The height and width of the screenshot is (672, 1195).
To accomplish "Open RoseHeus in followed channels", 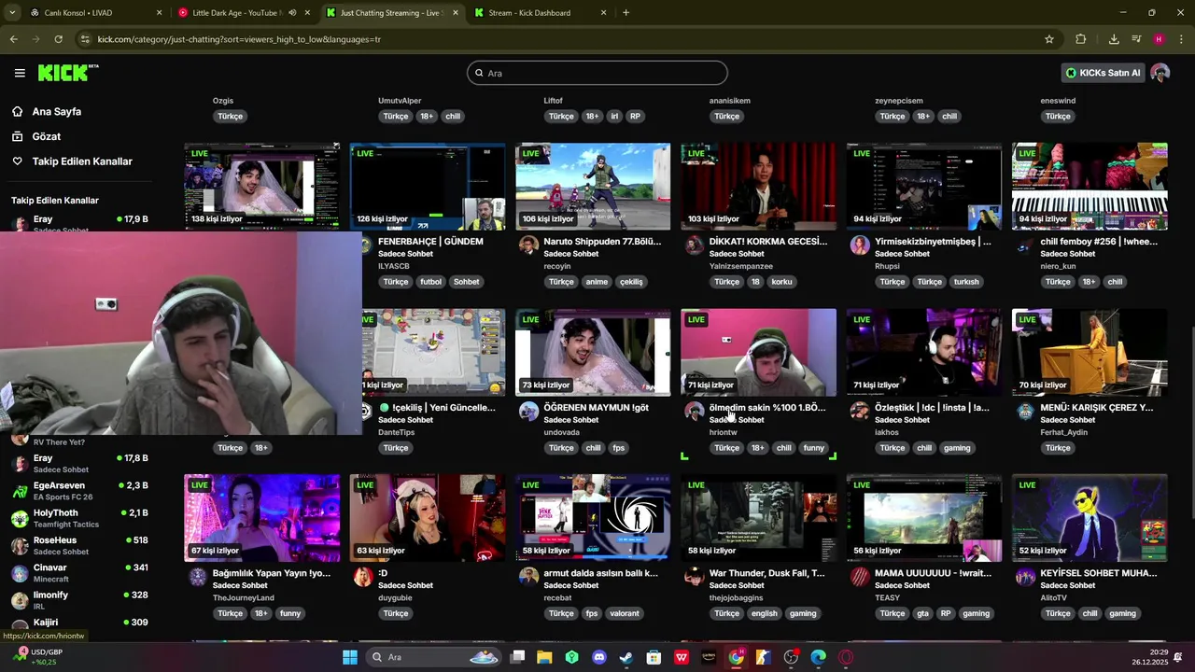I will [x=78, y=545].
